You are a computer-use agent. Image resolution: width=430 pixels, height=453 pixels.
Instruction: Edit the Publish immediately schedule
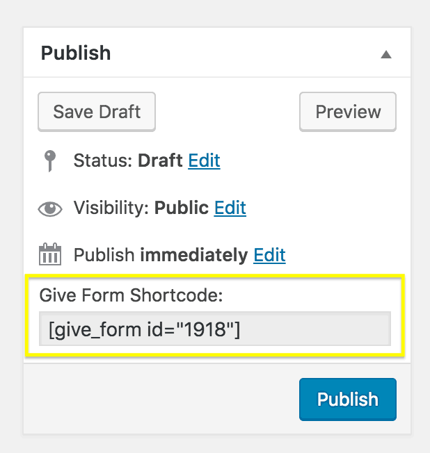(269, 255)
